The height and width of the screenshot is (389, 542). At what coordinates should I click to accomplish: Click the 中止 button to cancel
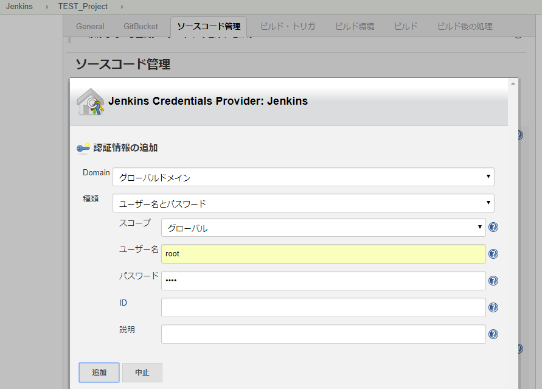tap(142, 373)
